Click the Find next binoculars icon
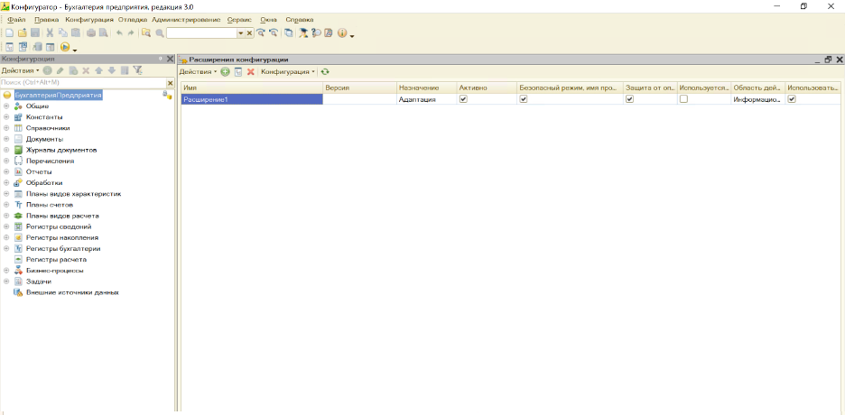 (261, 33)
